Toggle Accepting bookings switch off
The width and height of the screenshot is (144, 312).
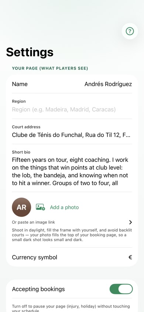pos(121,289)
